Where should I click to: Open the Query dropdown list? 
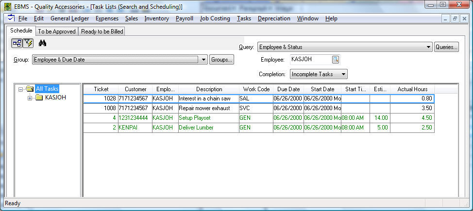428,47
